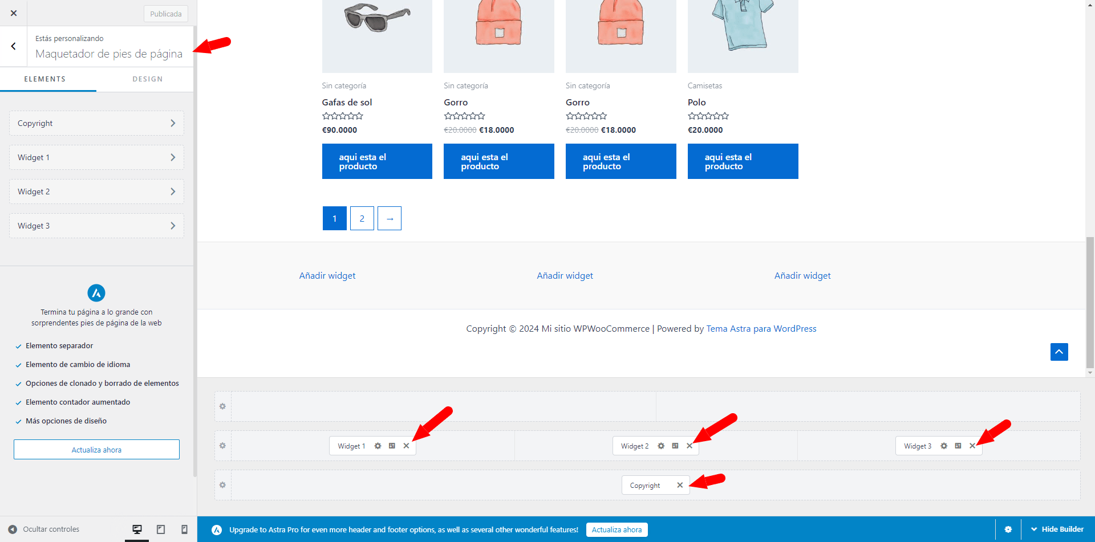Switch to mobile preview mode

[184, 529]
